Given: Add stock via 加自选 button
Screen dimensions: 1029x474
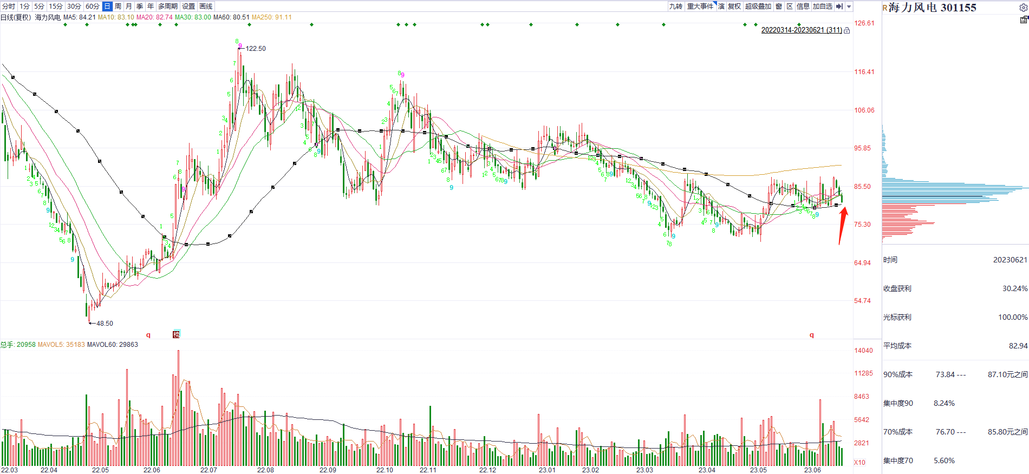Looking at the screenshot, I should pos(823,6).
